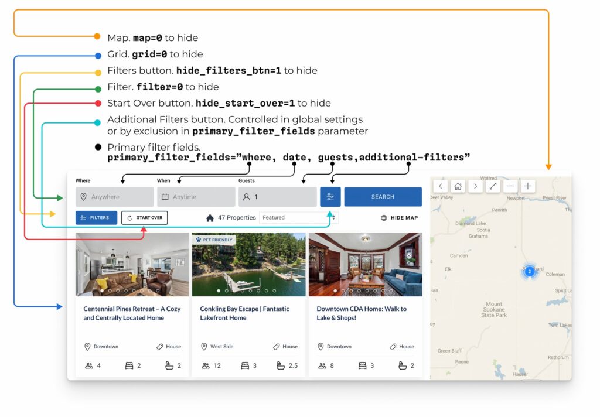Click the map forward arrow
600x417 pixels.
(475, 186)
